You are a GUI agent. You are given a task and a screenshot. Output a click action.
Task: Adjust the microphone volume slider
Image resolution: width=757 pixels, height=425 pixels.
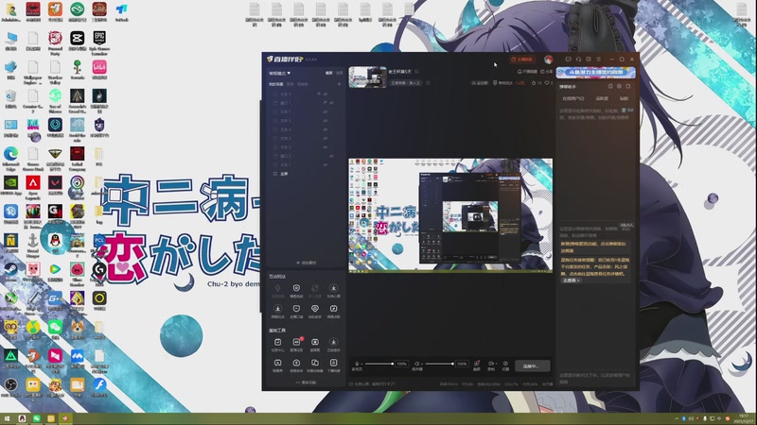(379, 364)
